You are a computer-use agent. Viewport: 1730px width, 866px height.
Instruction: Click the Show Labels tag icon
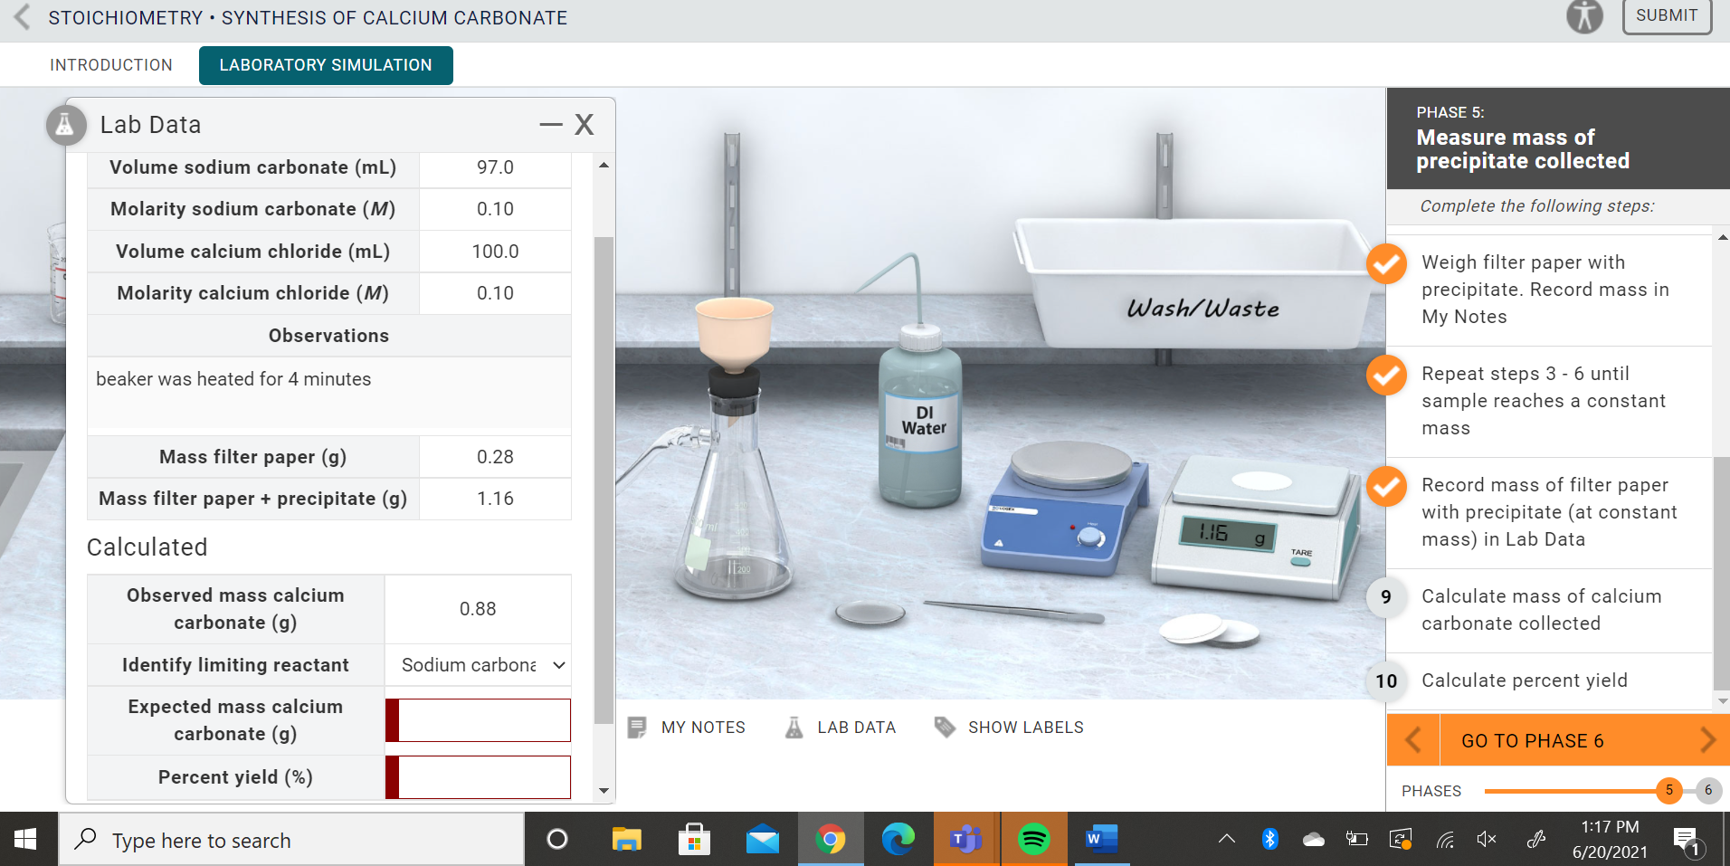tap(945, 727)
